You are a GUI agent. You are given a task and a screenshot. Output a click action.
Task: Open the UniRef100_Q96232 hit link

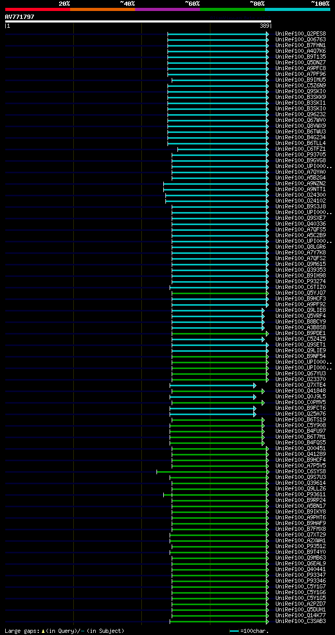pyautogui.click(x=300, y=115)
